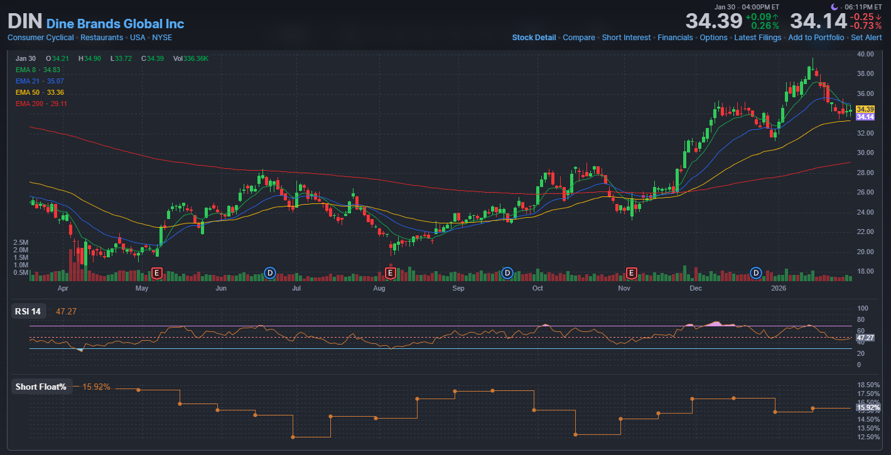Open the Consumer Cyclical sector link
Image resolution: width=891 pixels, height=455 pixels.
tap(41, 38)
